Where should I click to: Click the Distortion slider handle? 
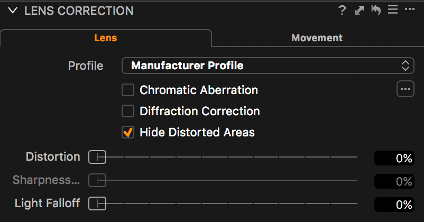[x=97, y=157]
